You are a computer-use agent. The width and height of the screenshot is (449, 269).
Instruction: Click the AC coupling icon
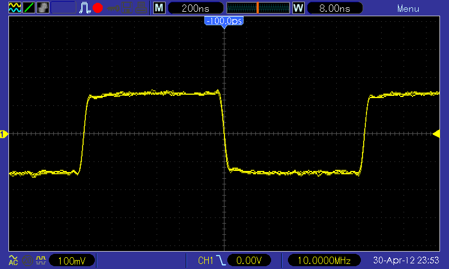point(13,260)
